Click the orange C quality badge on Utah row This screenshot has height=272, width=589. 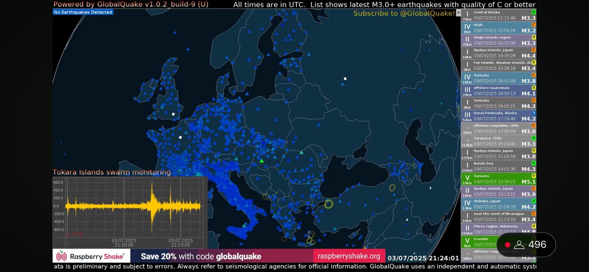pos(534,24)
